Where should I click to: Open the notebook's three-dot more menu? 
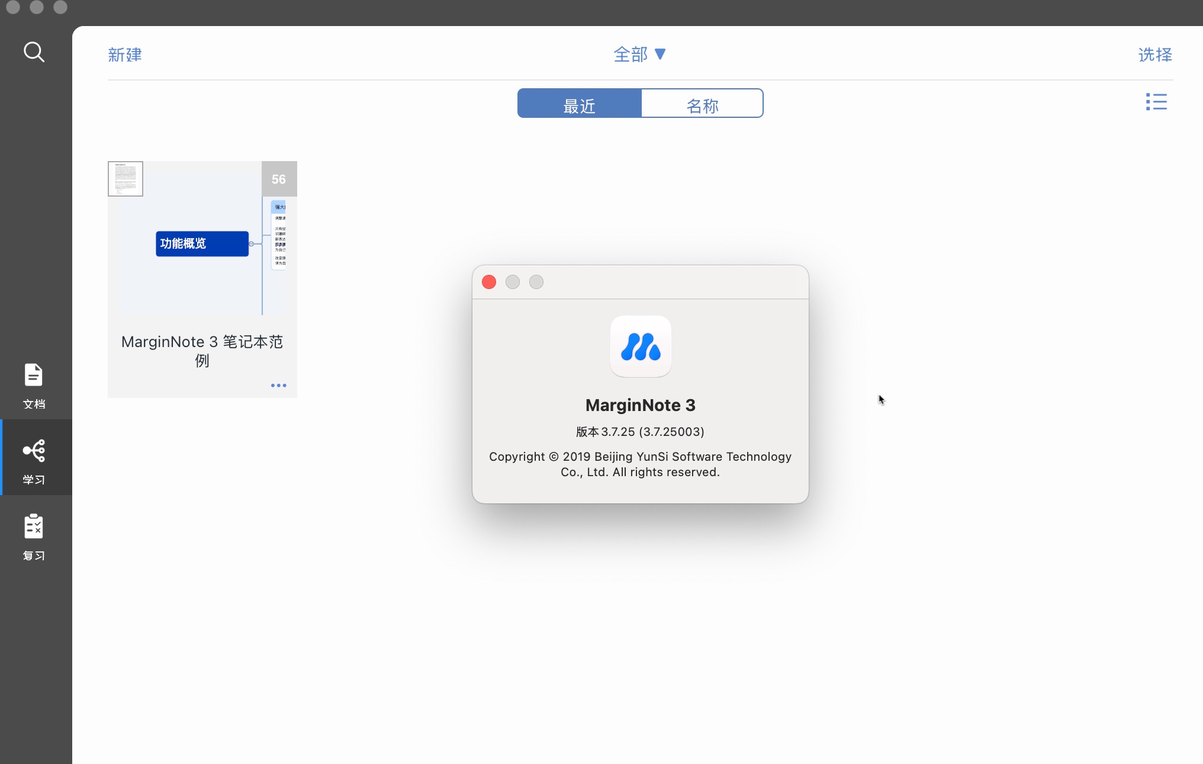[x=278, y=386]
